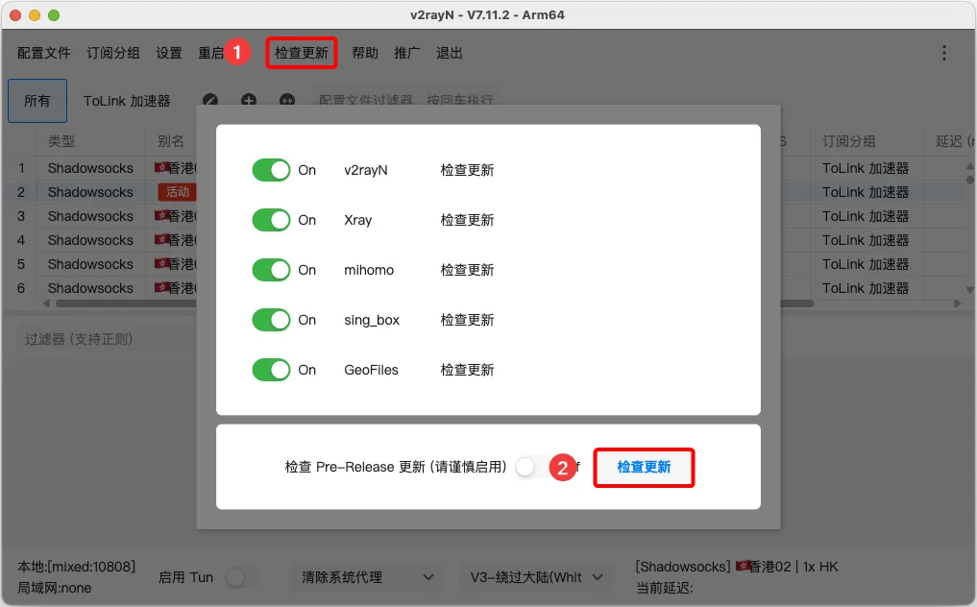Open the 设置 menu
This screenshot has width=977, height=607.
[169, 53]
